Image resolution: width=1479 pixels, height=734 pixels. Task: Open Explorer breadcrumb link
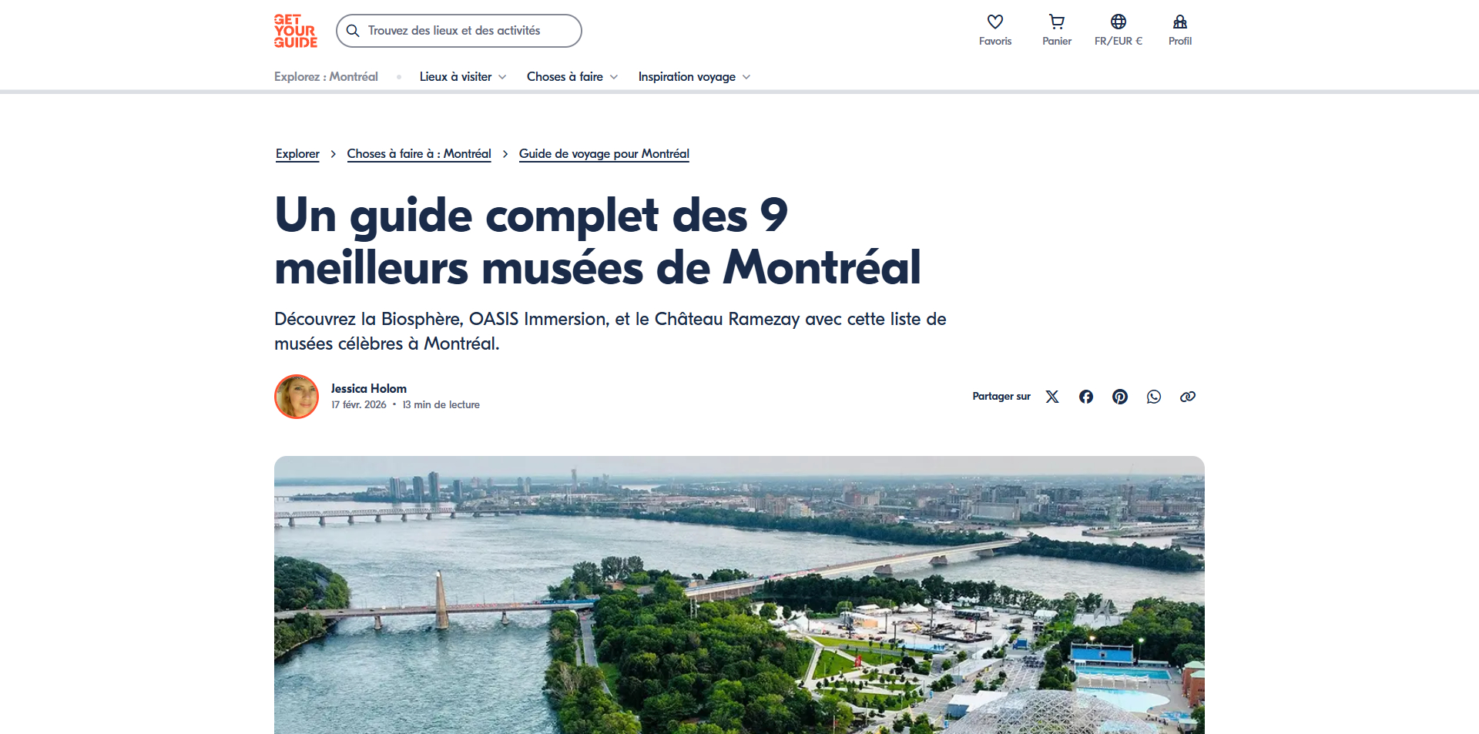[x=297, y=154]
